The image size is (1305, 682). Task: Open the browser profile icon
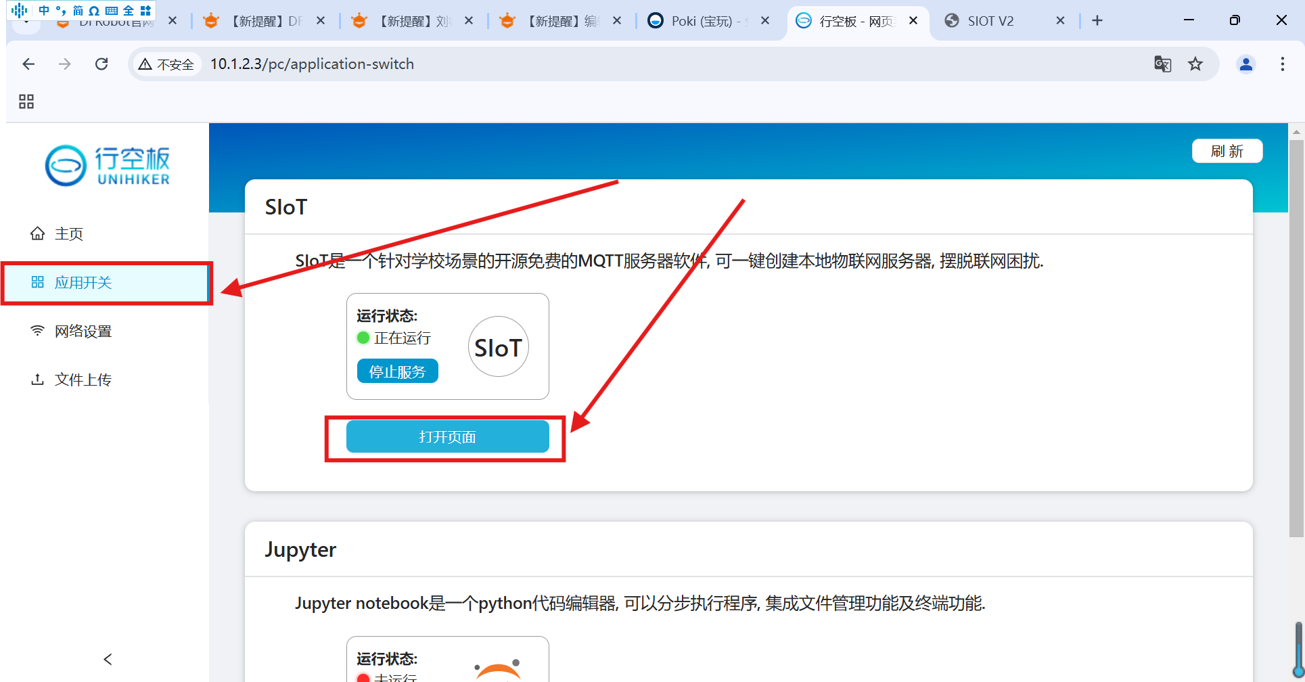[1246, 64]
